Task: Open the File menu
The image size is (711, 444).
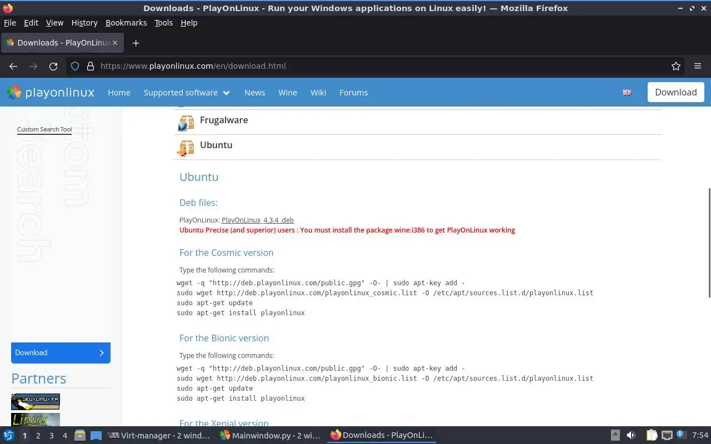Action: pyautogui.click(x=10, y=23)
